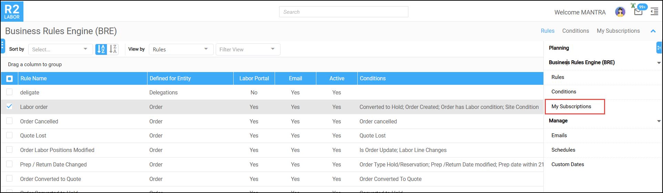Sort descending with the Z-A icon
This screenshot has width=663, height=193.
click(113, 49)
